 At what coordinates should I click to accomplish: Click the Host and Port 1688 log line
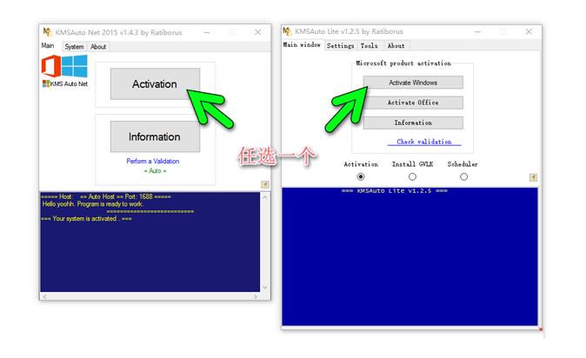point(106,196)
